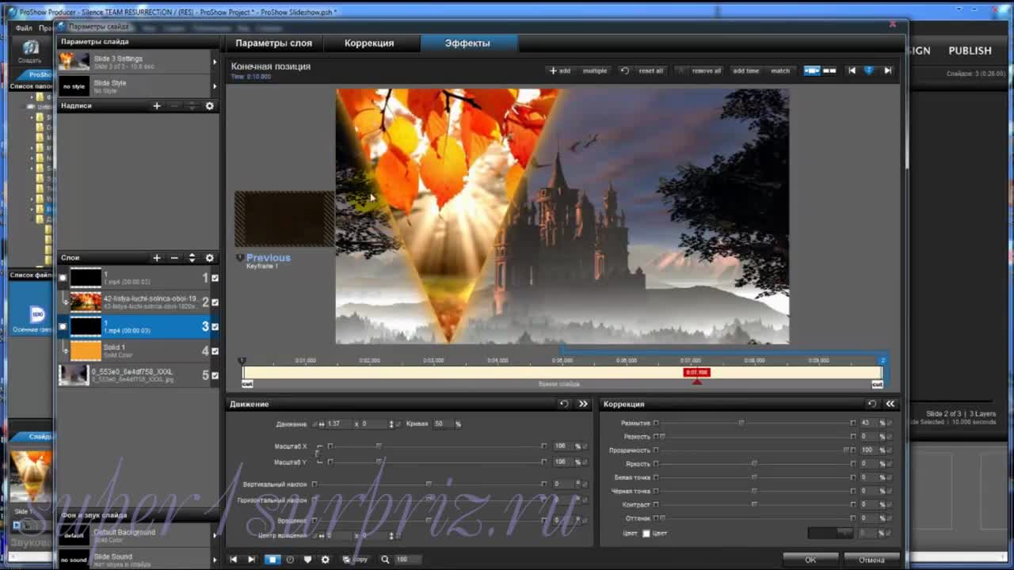Go to the next slide in the bottom bar
Viewport: 1014px width, 570px height.
(x=252, y=559)
